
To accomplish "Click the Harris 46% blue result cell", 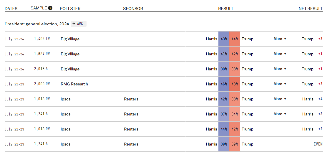I will point(224,84).
